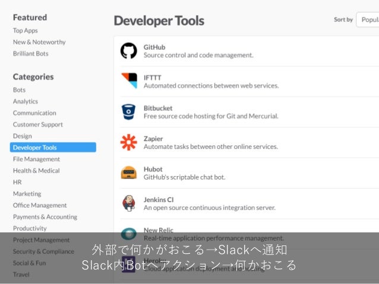Choose the Communication category

[34, 113]
